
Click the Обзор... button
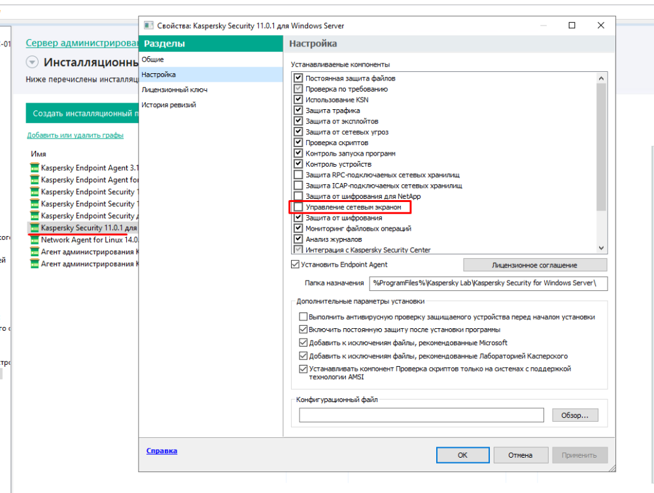575,415
